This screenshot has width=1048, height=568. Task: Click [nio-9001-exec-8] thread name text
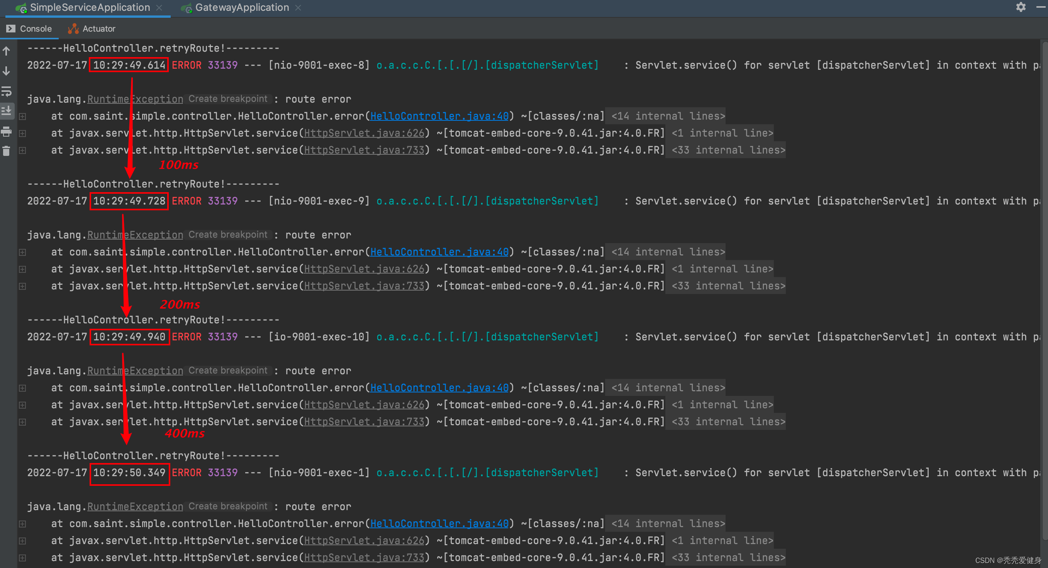click(319, 65)
